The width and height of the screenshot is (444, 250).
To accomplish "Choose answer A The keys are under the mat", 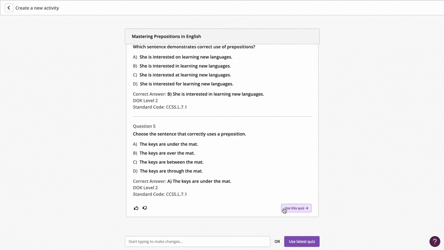I will (x=165, y=144).
